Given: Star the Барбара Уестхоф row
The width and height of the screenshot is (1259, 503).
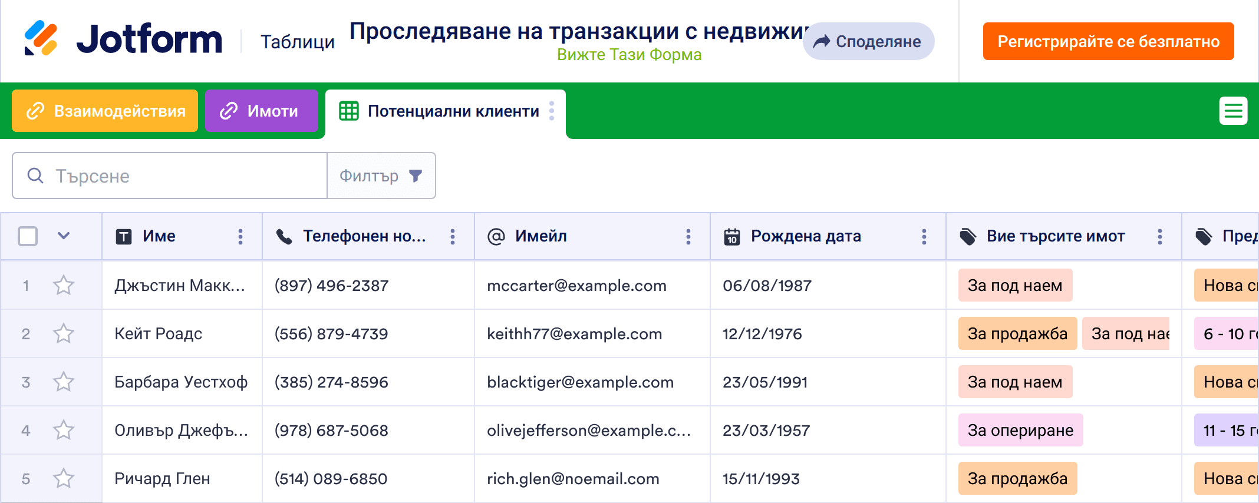Looking at the screenshot, I should (64, 382).
